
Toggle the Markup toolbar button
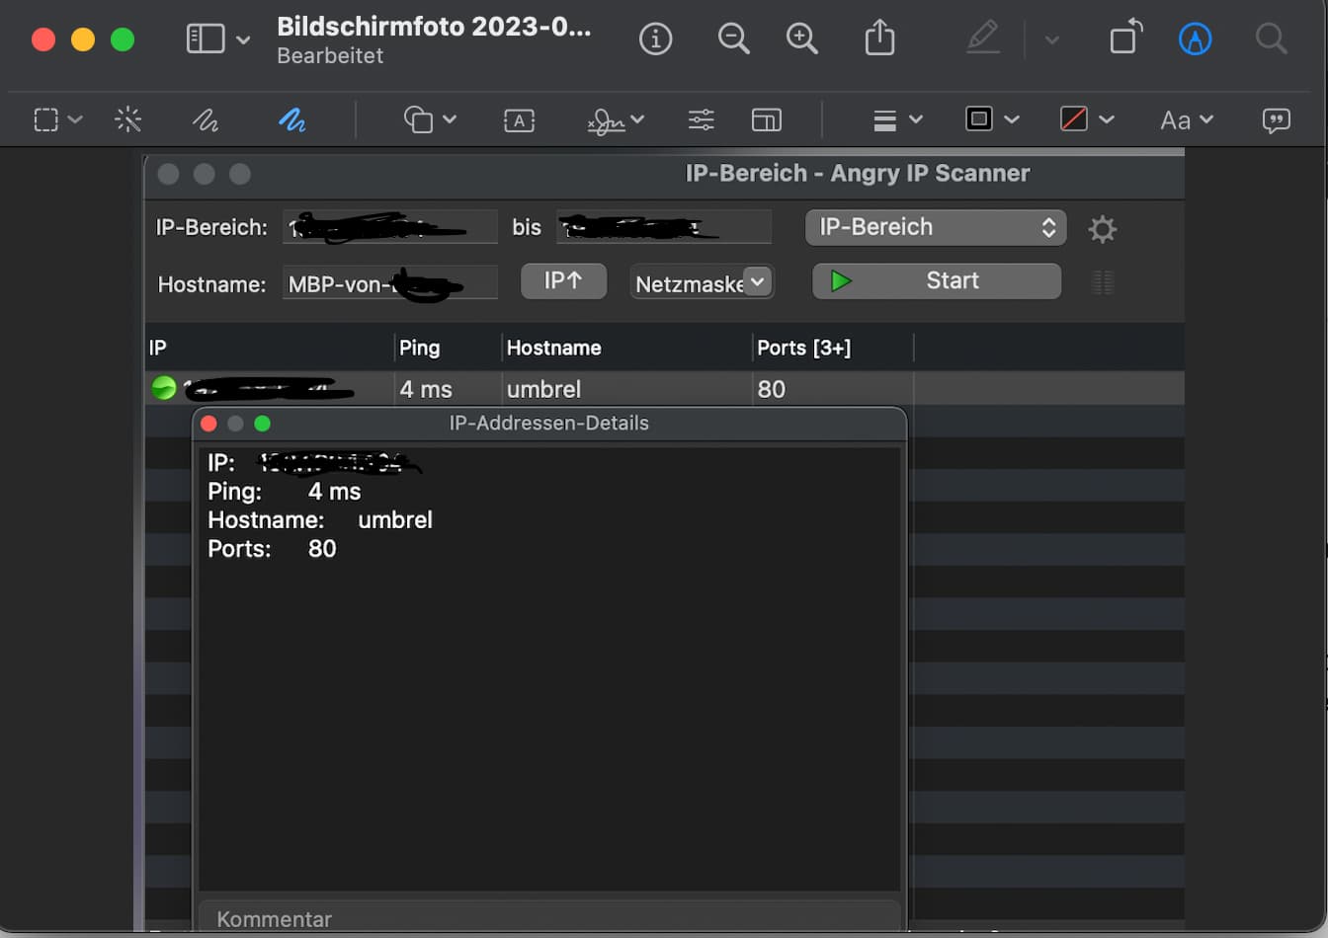(1195, 39)
